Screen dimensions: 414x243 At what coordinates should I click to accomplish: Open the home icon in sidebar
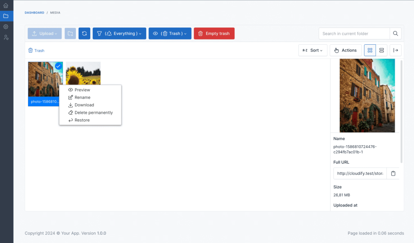click(6, 6)
